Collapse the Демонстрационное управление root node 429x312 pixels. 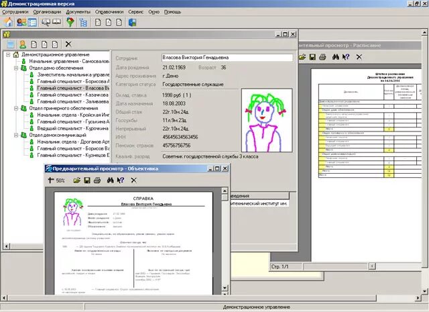8,55
